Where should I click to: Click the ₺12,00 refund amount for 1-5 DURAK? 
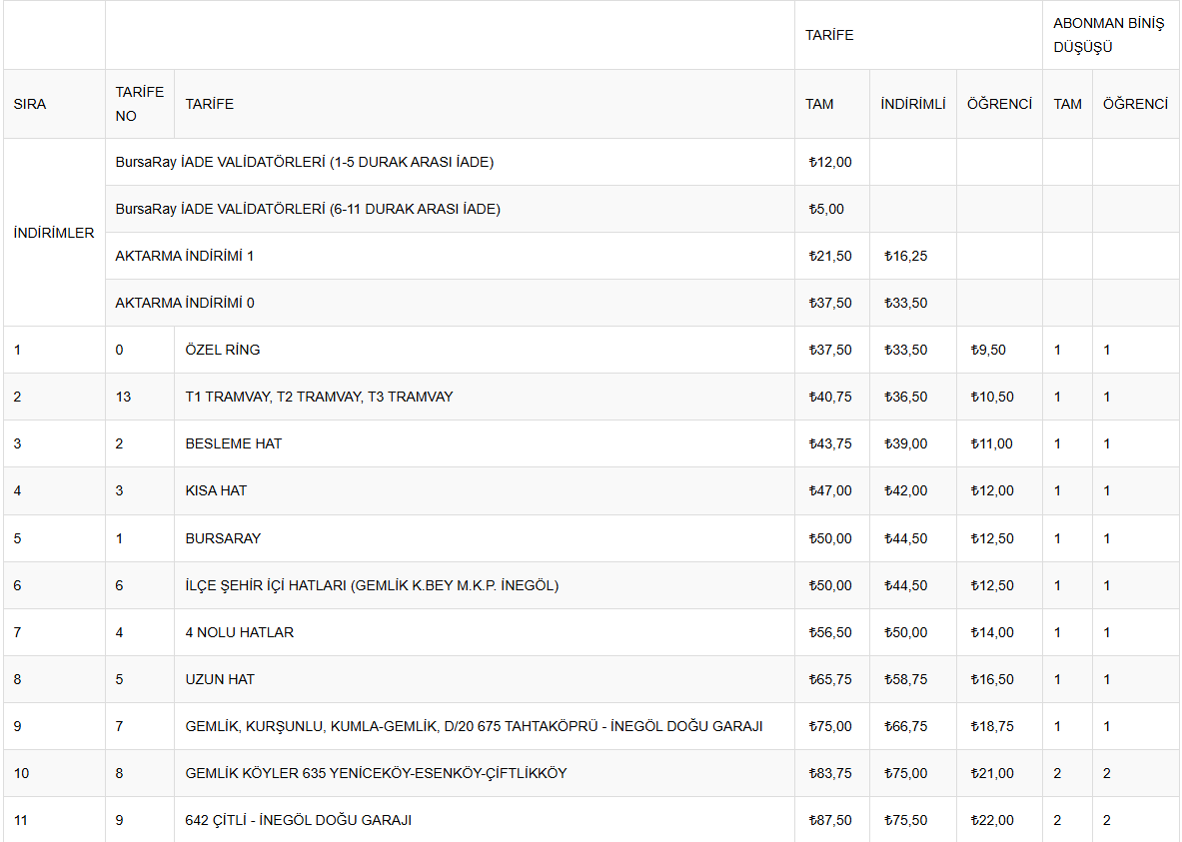point(830,162)
